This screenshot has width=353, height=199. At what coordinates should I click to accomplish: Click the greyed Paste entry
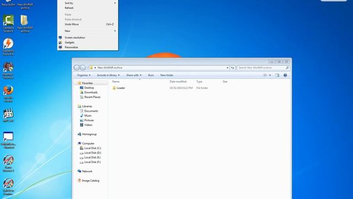(68, 14)
